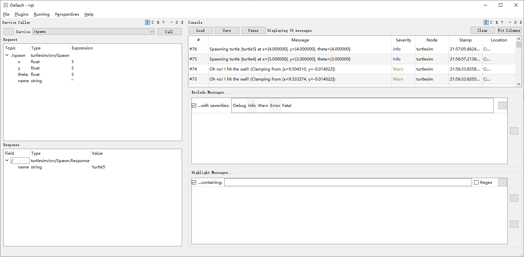The height and width of the screenshot is (257, 524).
Task: Open help for the Console plugin
Action: [502, 22]
